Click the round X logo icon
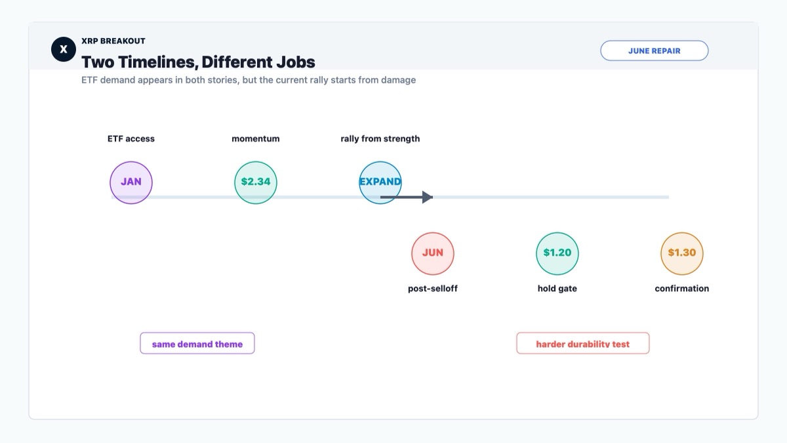This screenshot has width=787, height=443. [64, 49]
